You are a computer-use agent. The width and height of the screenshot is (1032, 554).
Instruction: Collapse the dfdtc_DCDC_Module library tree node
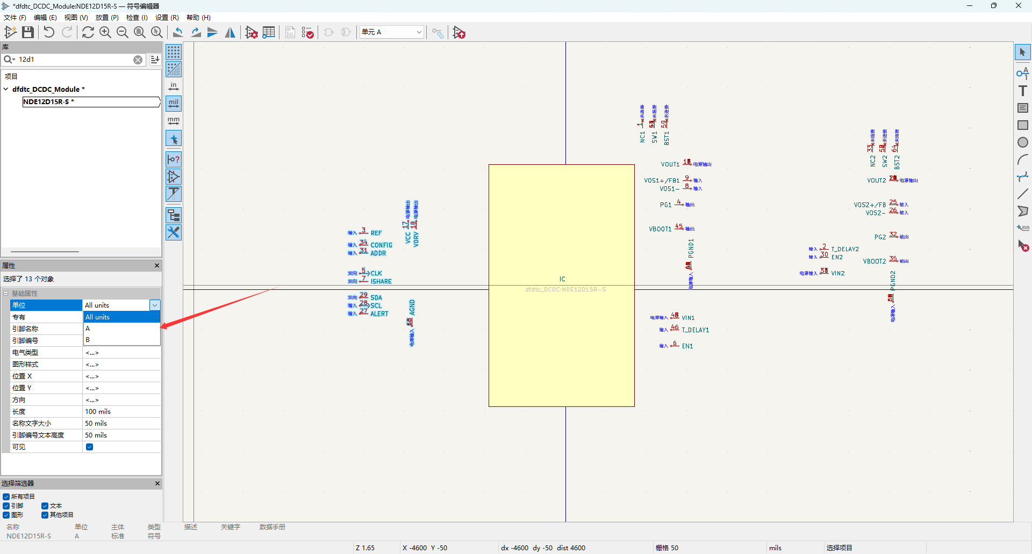pos(6,89)
